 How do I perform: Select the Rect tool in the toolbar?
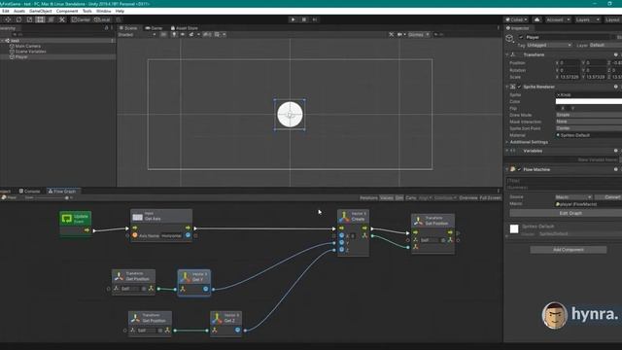point(40,19)
